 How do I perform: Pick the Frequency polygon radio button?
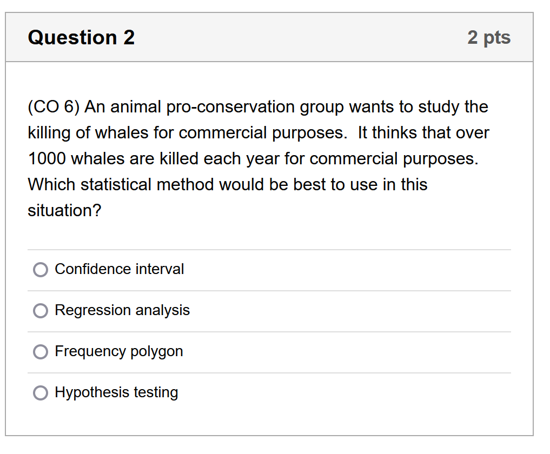coord(41,352)
